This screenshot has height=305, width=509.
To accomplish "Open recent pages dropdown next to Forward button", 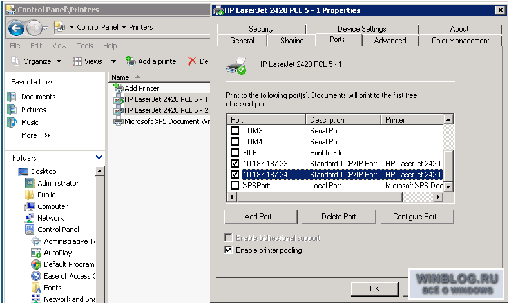I will pos(46,28).
